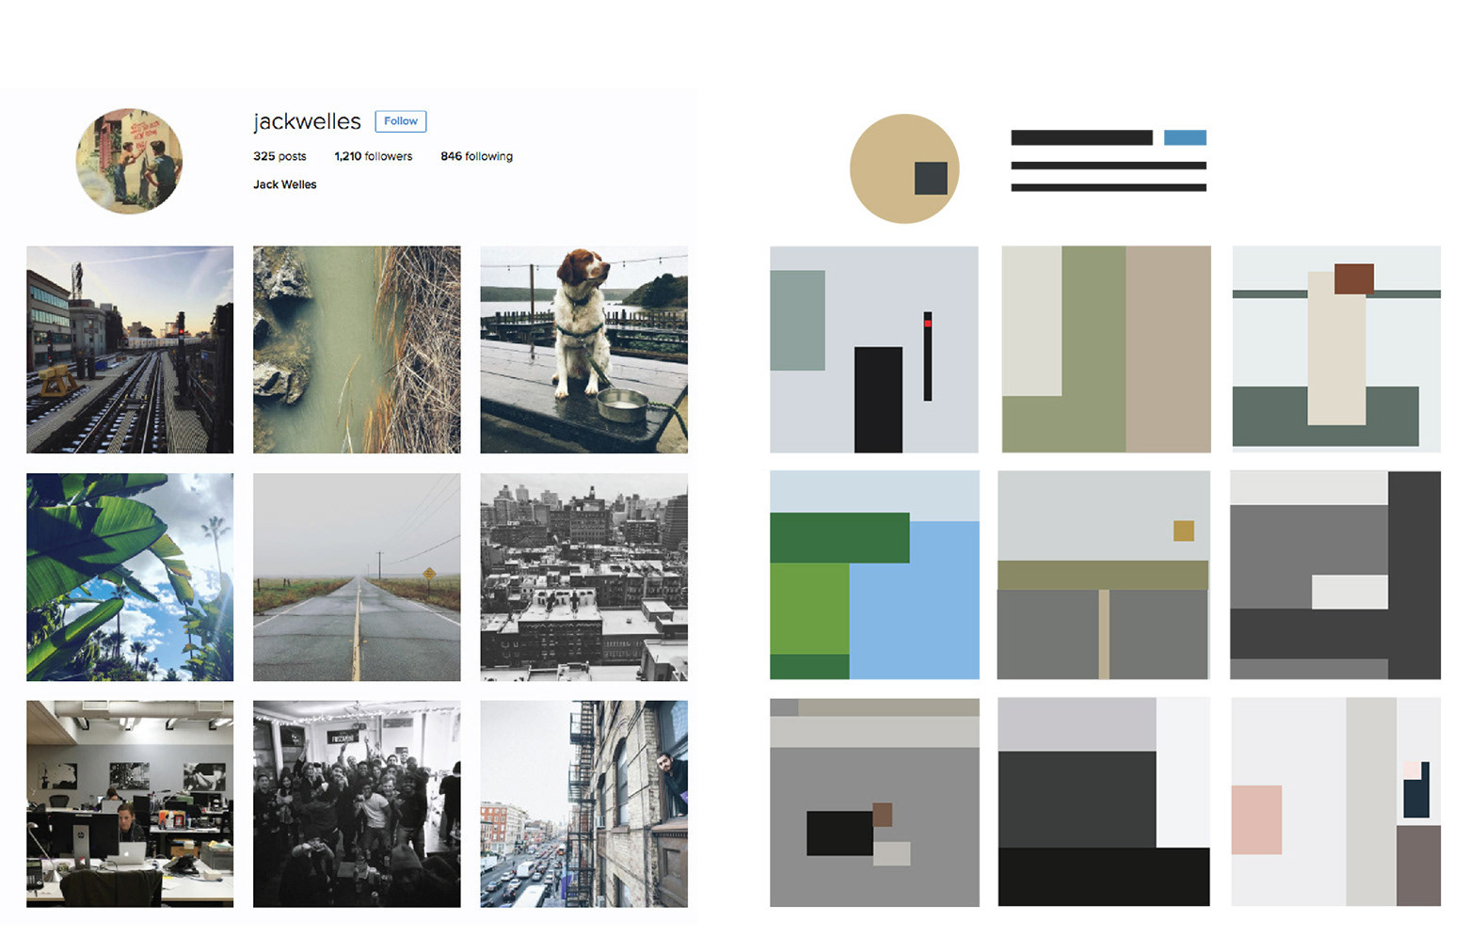1469x936 pixels.
Task: Open abstract tile with pink rectangle and navy block
Action: point(1335,801)
